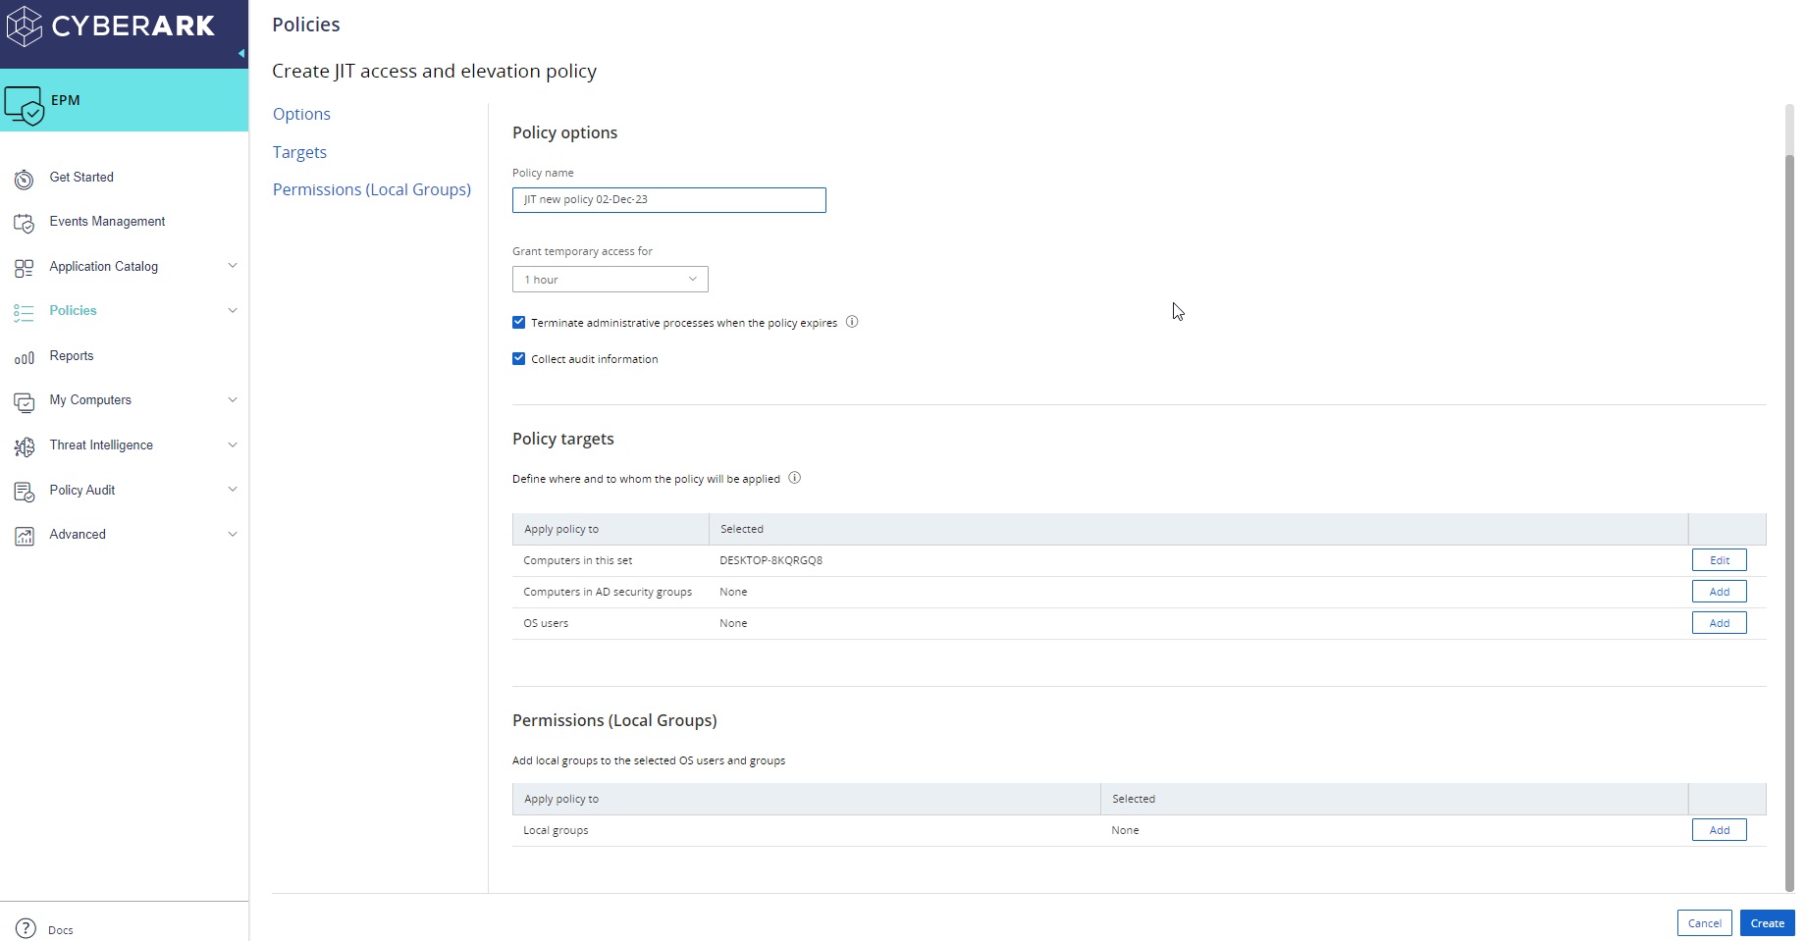Click the Policy Audit icon
Image resolution: width=1806 pixels, height=941 pixels.
click(25, 492)
